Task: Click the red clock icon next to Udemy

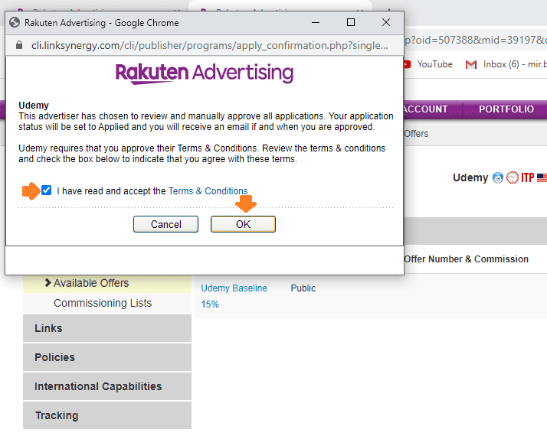Action: (513, 177)
